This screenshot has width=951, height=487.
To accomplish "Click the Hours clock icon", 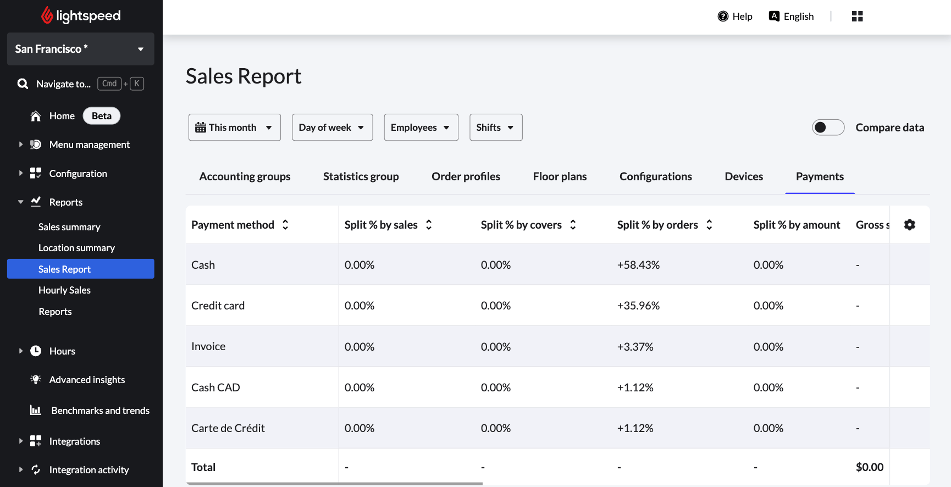I will pyautogui.click(x=36, y=351).
